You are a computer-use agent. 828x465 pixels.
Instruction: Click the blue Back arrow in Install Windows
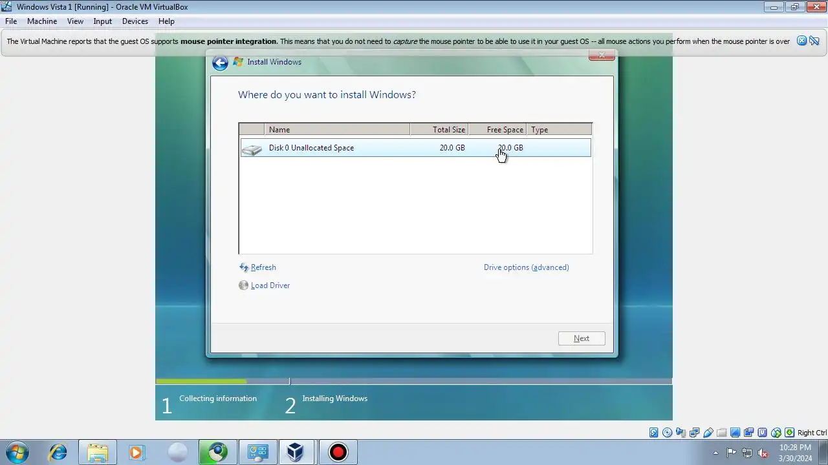220,63
